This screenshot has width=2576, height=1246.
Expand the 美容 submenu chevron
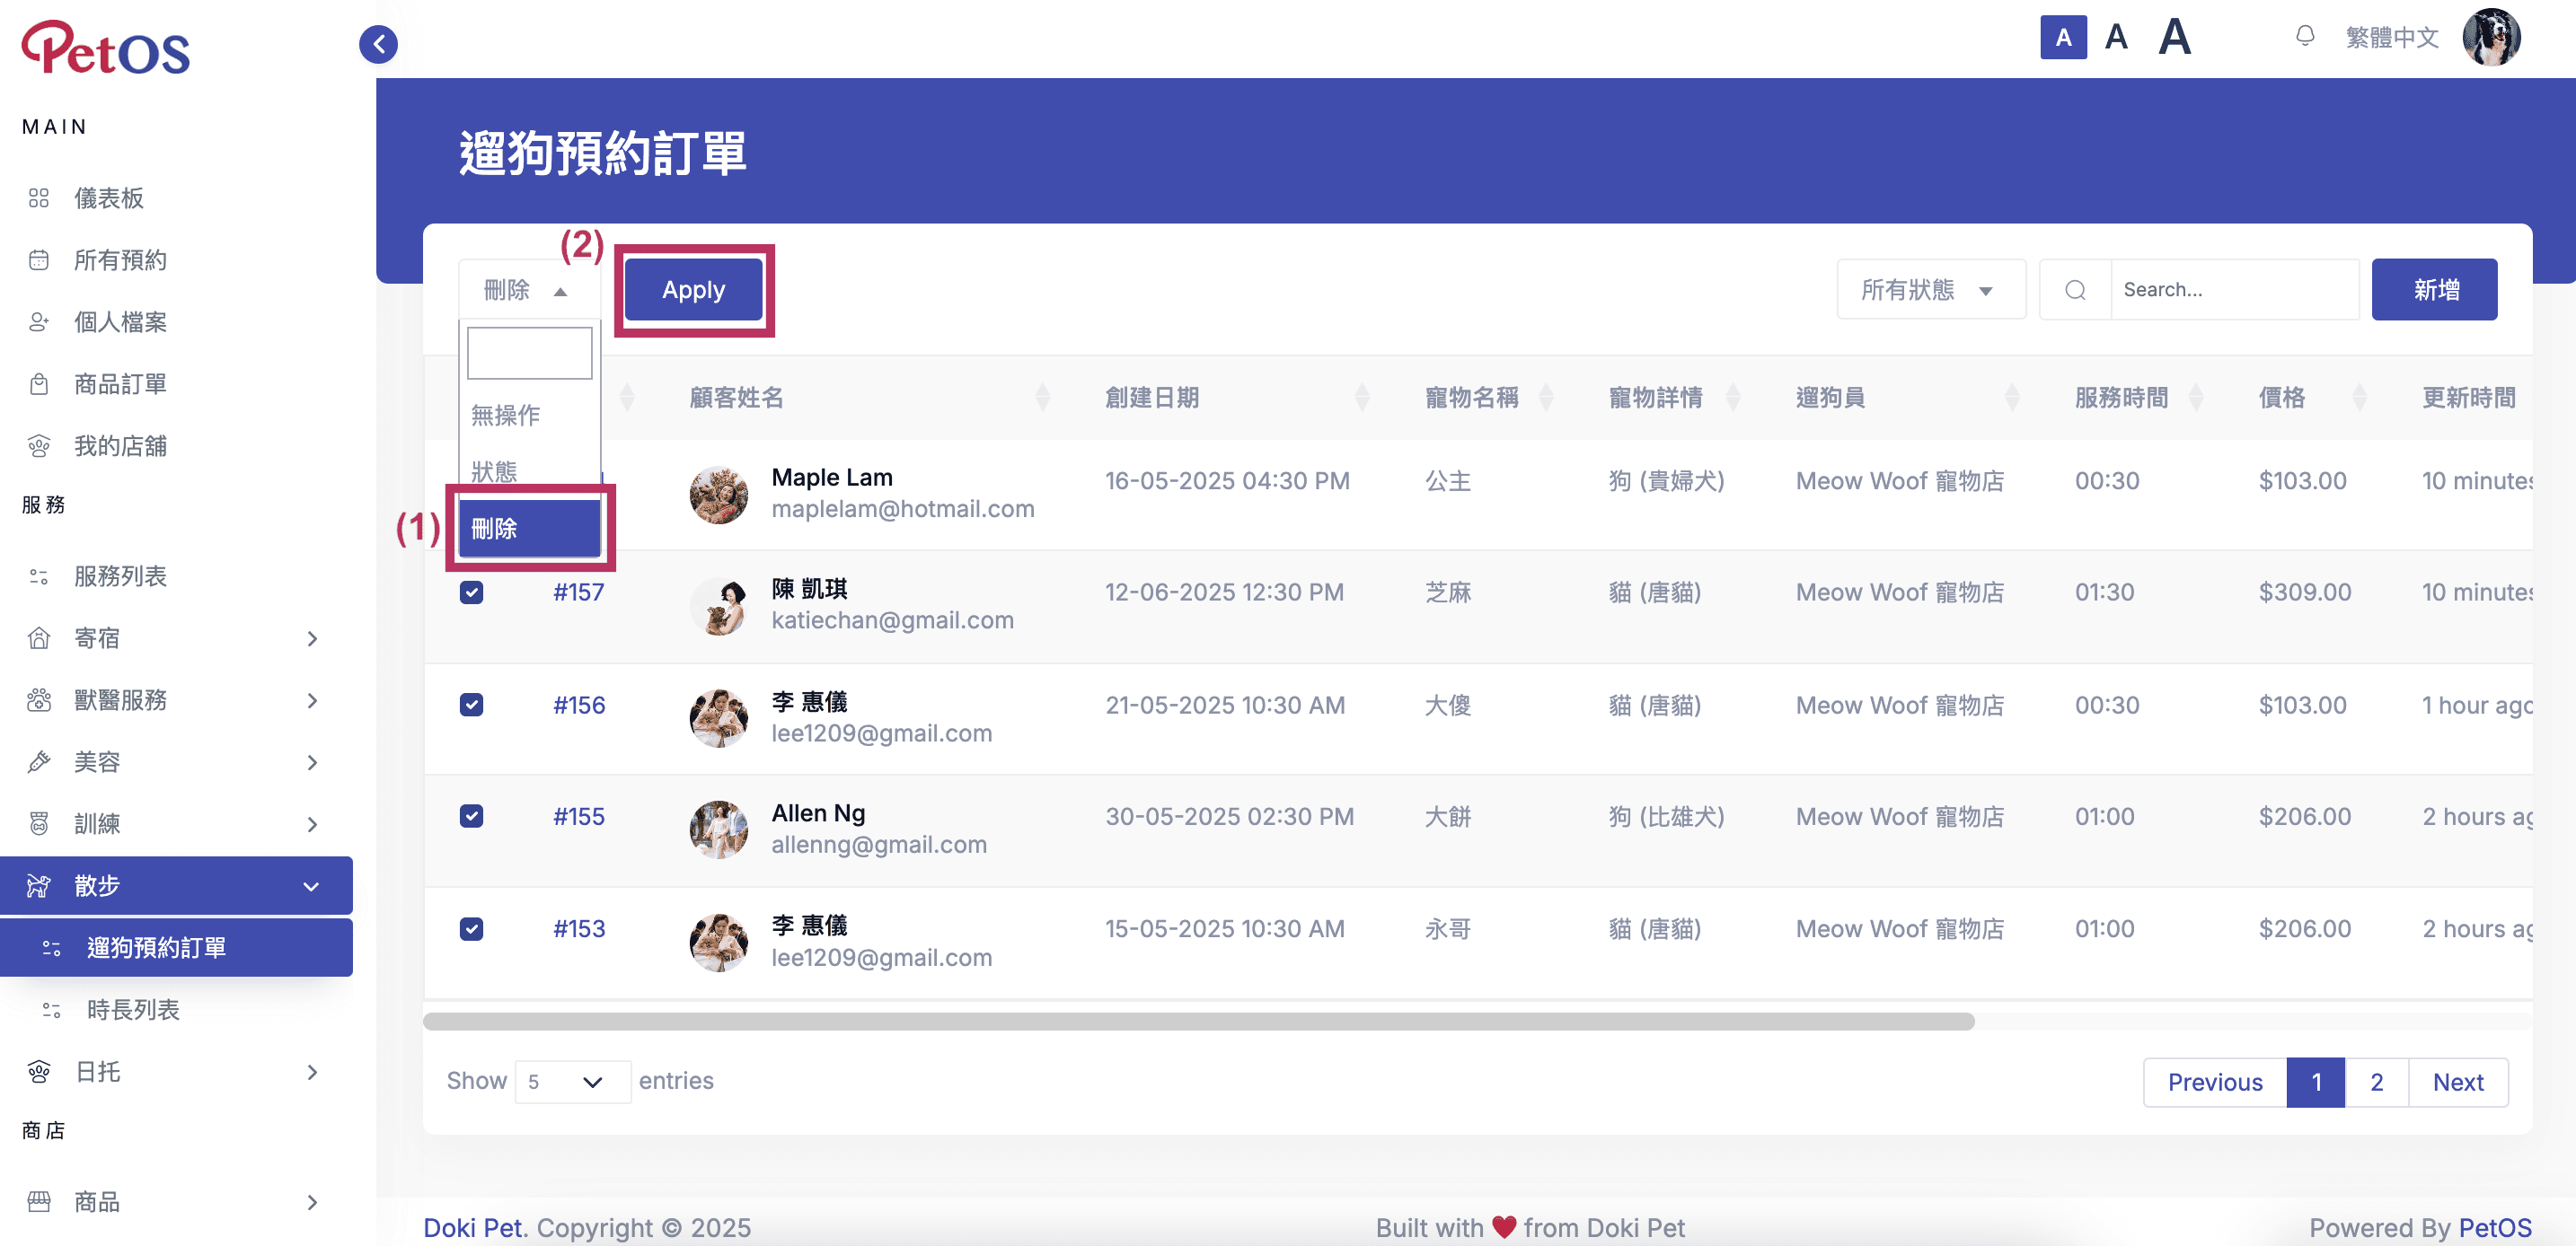tap(312, 762)
